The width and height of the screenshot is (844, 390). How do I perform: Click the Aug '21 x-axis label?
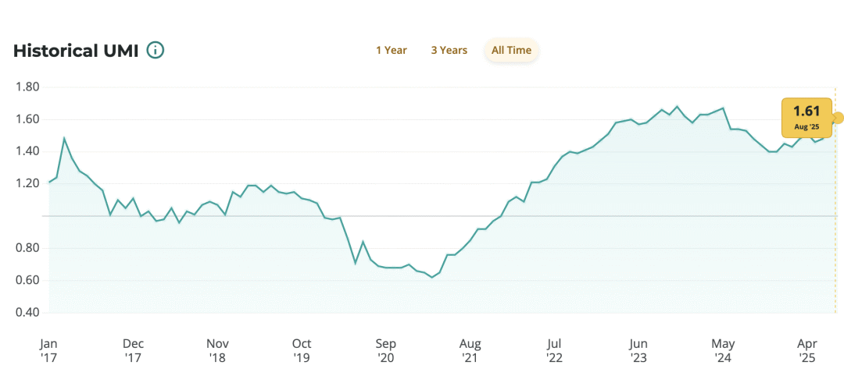[x=470, y=350]
